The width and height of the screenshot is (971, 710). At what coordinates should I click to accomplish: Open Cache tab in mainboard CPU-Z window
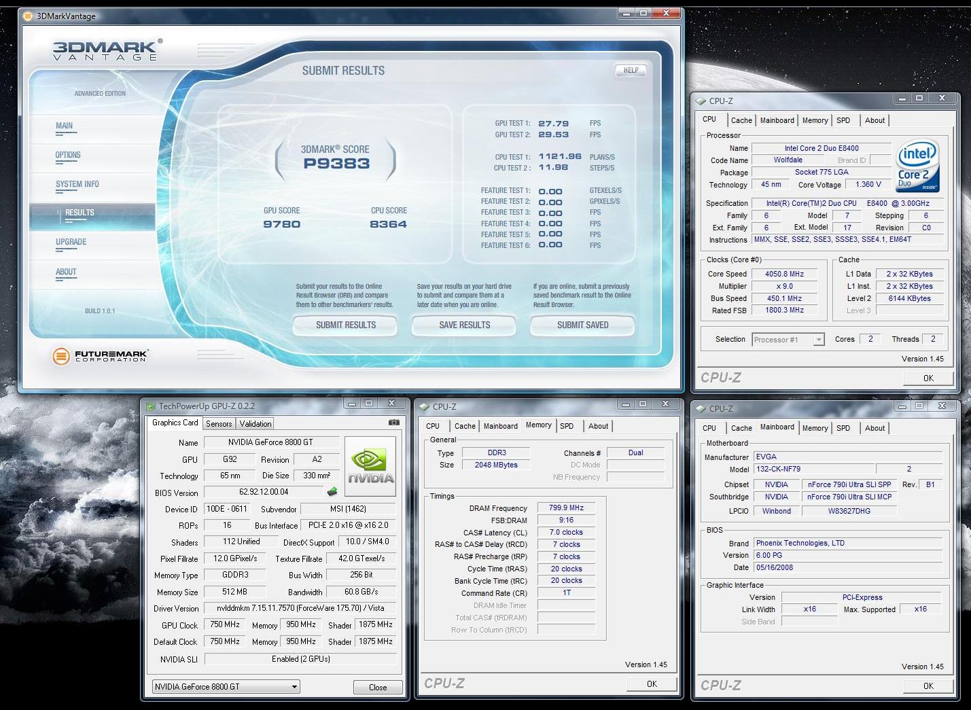click(x=741, y=428)
